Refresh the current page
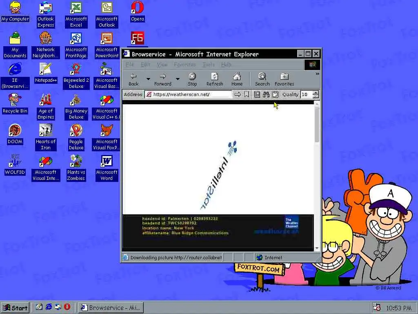Screen dimensions: 418x314 tap(215, 80)
